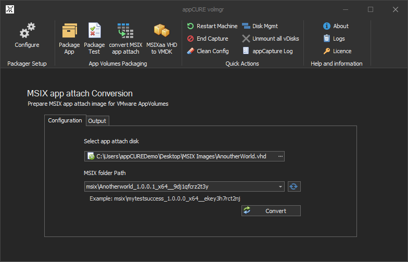Open Disk Mgmt quick action
The width and height of the screenshot is (408, 262).
point(260,26)
